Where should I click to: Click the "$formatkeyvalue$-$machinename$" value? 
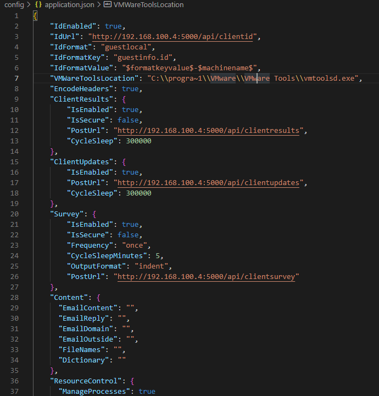(x=189, y=68)
